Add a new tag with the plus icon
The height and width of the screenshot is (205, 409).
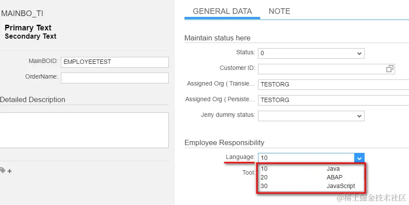[x=10, y=171]
